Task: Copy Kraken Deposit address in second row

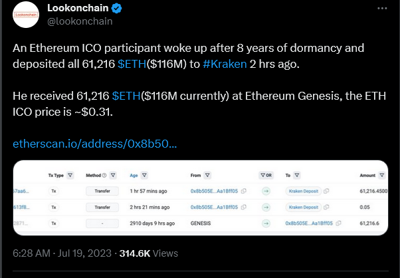Action: [326, 207]
